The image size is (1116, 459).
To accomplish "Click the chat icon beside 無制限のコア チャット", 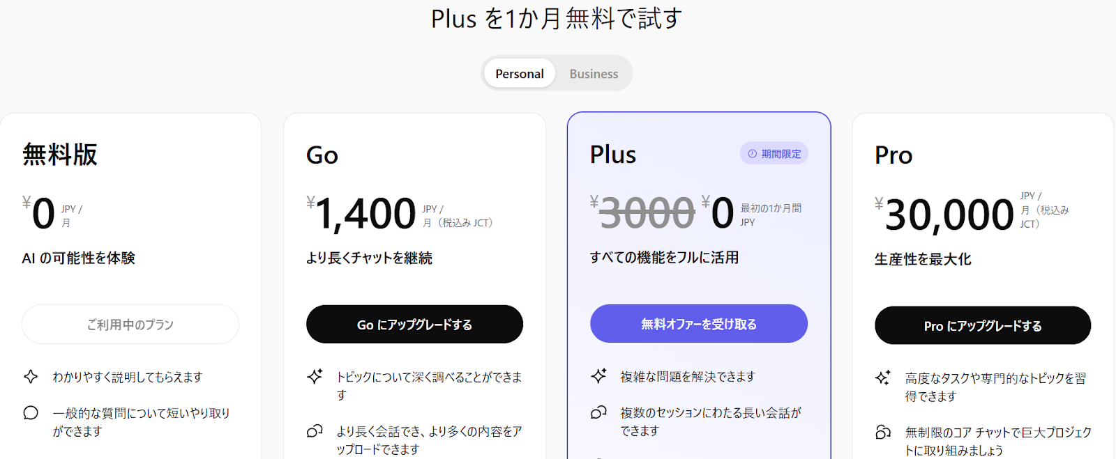I will click(882, 433).
